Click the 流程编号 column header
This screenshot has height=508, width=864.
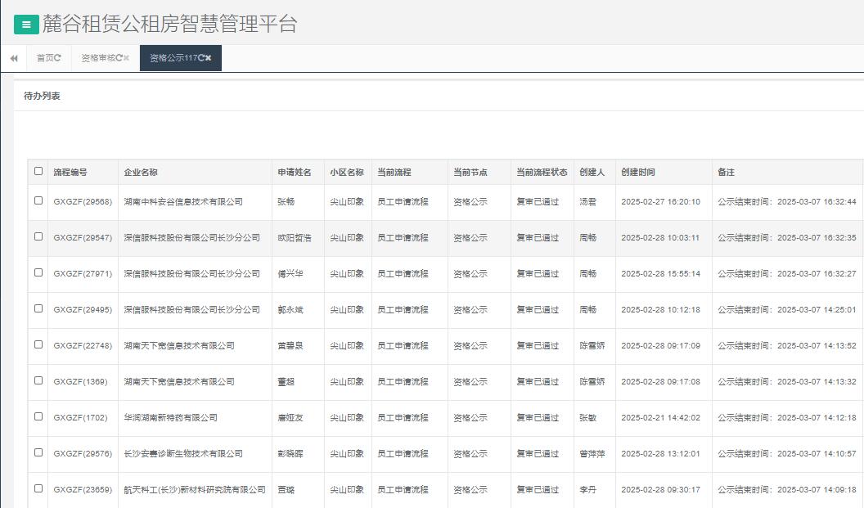[x=70, y=173]
